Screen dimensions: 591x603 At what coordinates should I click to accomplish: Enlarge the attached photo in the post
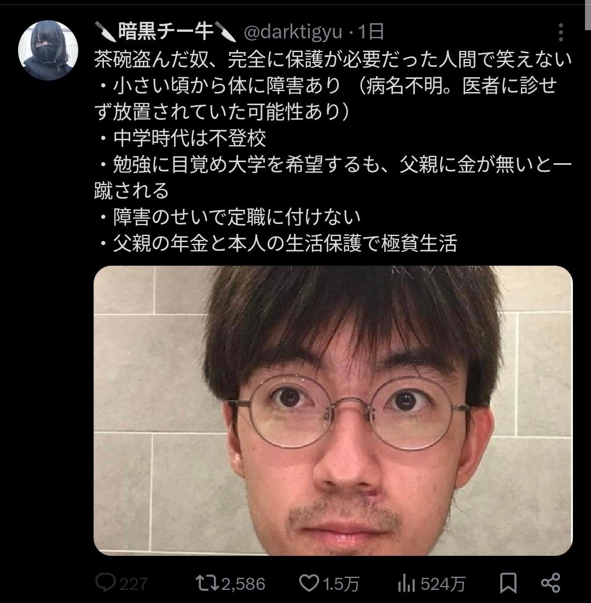coord(333,410)
